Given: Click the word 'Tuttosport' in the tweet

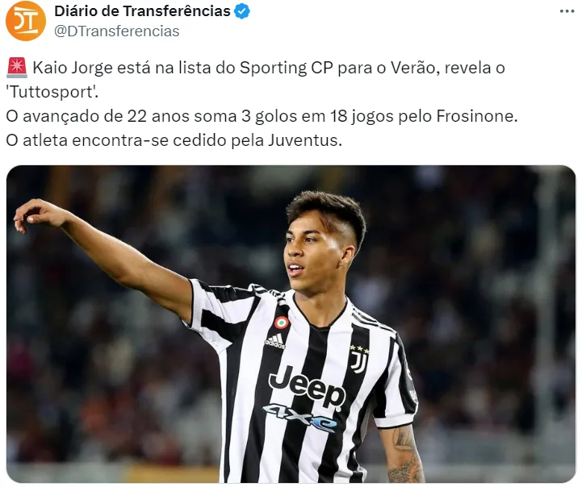Looking at the screenshot, I should click(52, 92).
